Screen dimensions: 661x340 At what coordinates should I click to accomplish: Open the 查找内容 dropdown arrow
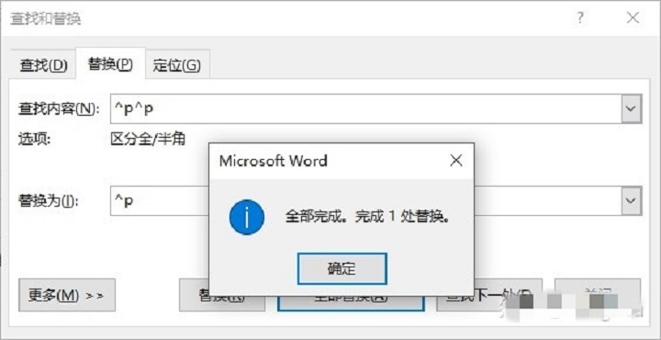631,108
